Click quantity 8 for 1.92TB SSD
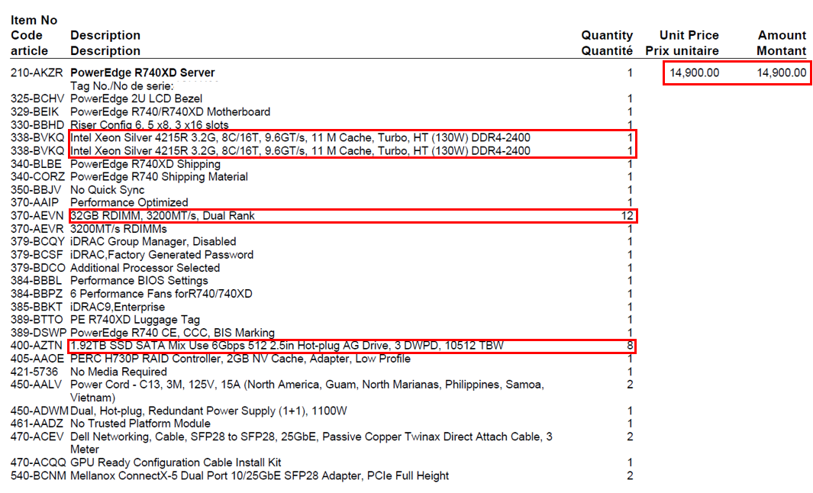The height and width of the screenshot is (493, 813). click(x=630, y=346)
